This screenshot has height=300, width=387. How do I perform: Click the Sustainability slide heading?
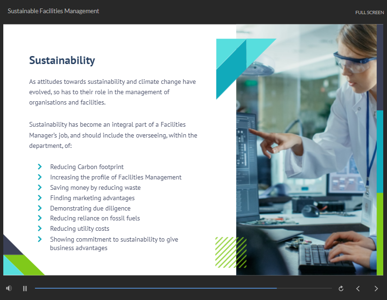point(62,60)
